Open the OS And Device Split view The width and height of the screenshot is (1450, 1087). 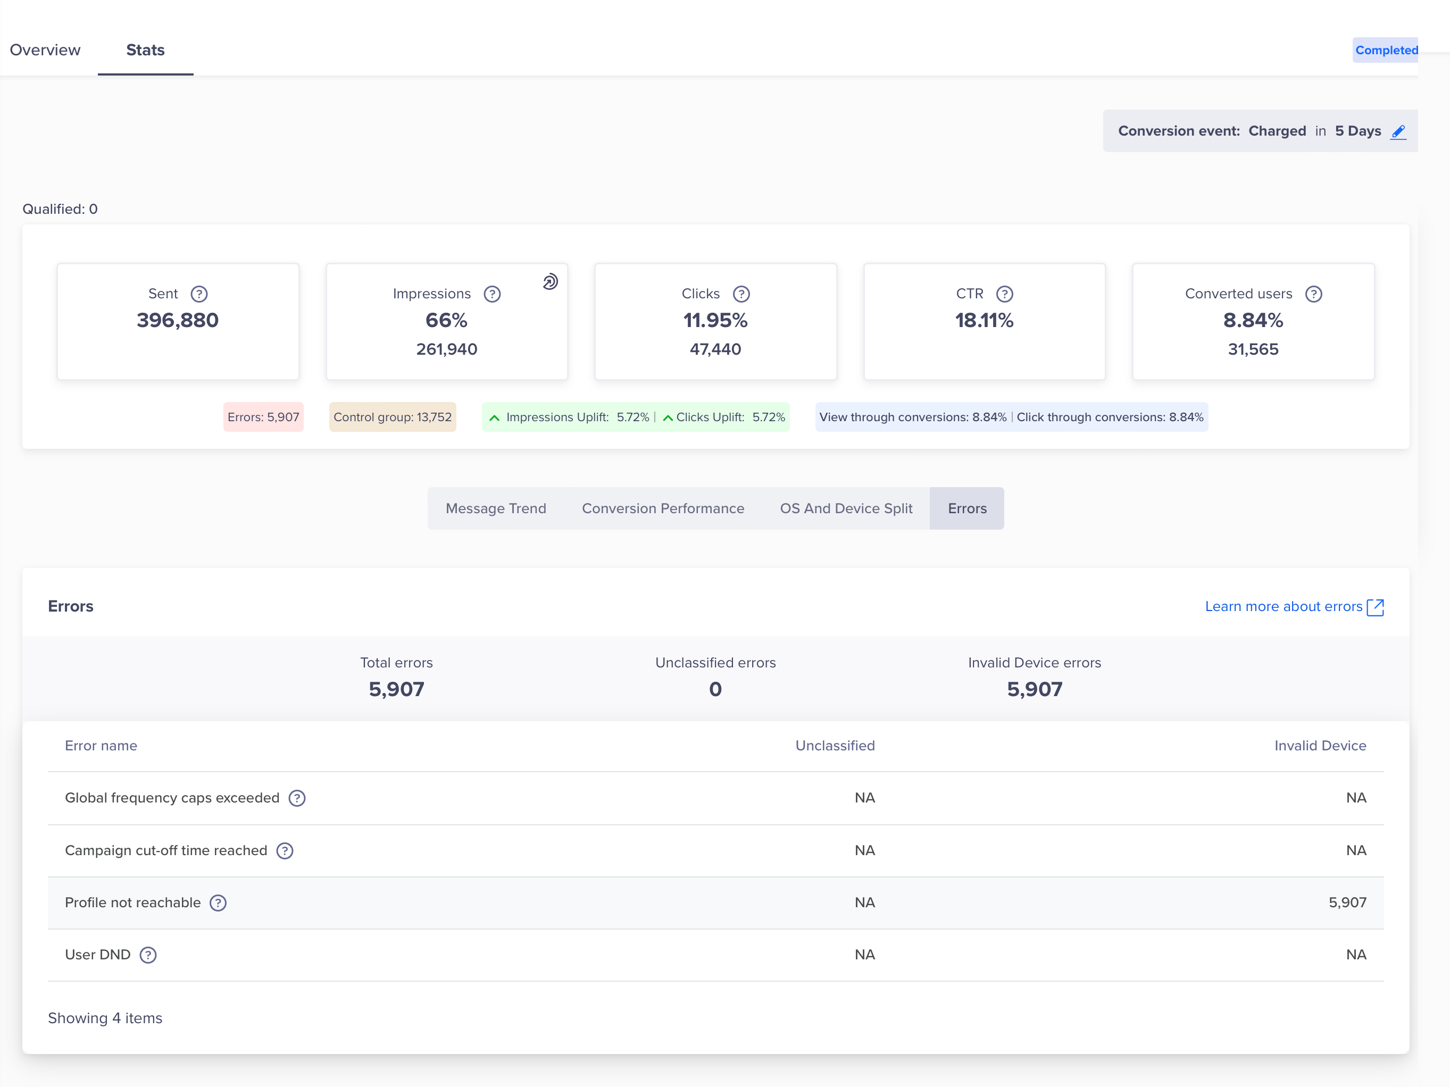[846, 508]
